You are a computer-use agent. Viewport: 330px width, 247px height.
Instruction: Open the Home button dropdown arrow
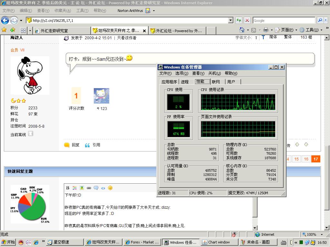click(248, 30)
